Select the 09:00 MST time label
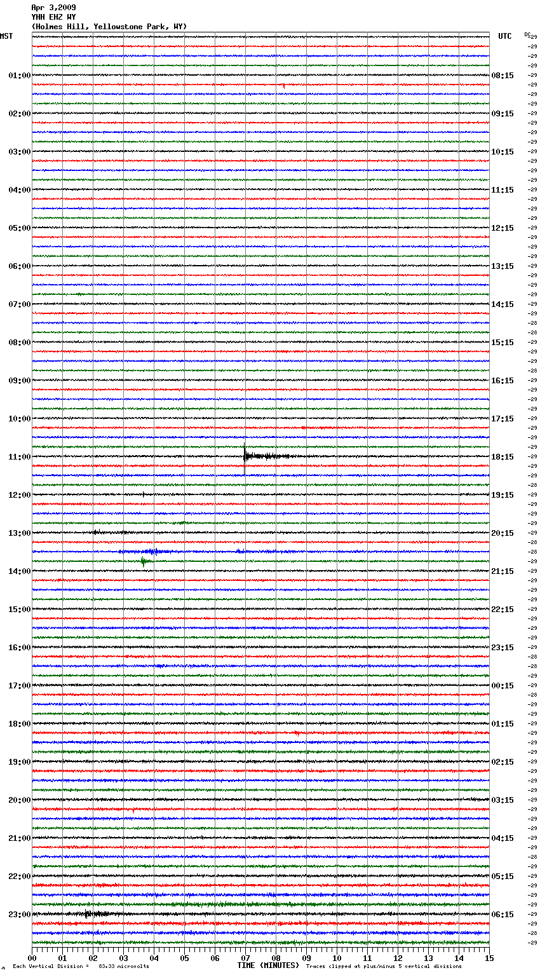540x975 pixels. point(20,381)
